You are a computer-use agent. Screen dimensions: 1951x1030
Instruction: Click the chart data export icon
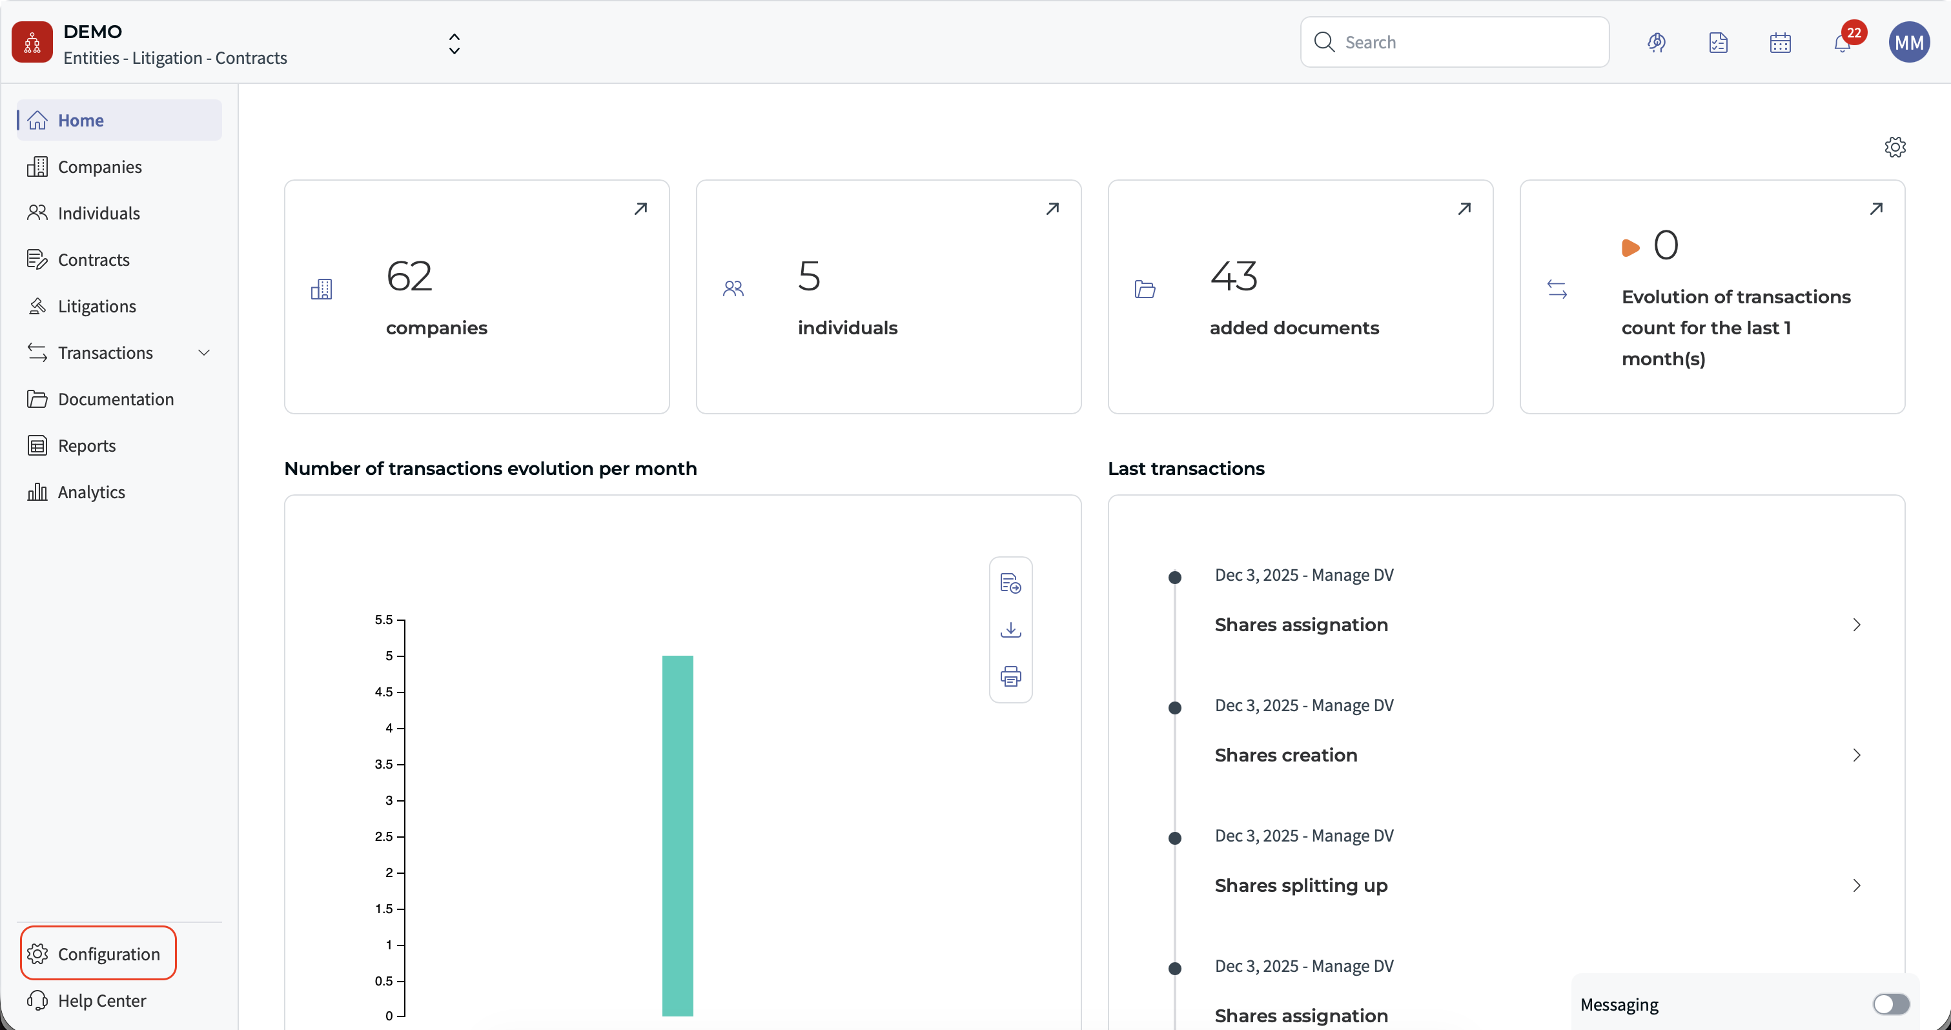point(1010,583)
